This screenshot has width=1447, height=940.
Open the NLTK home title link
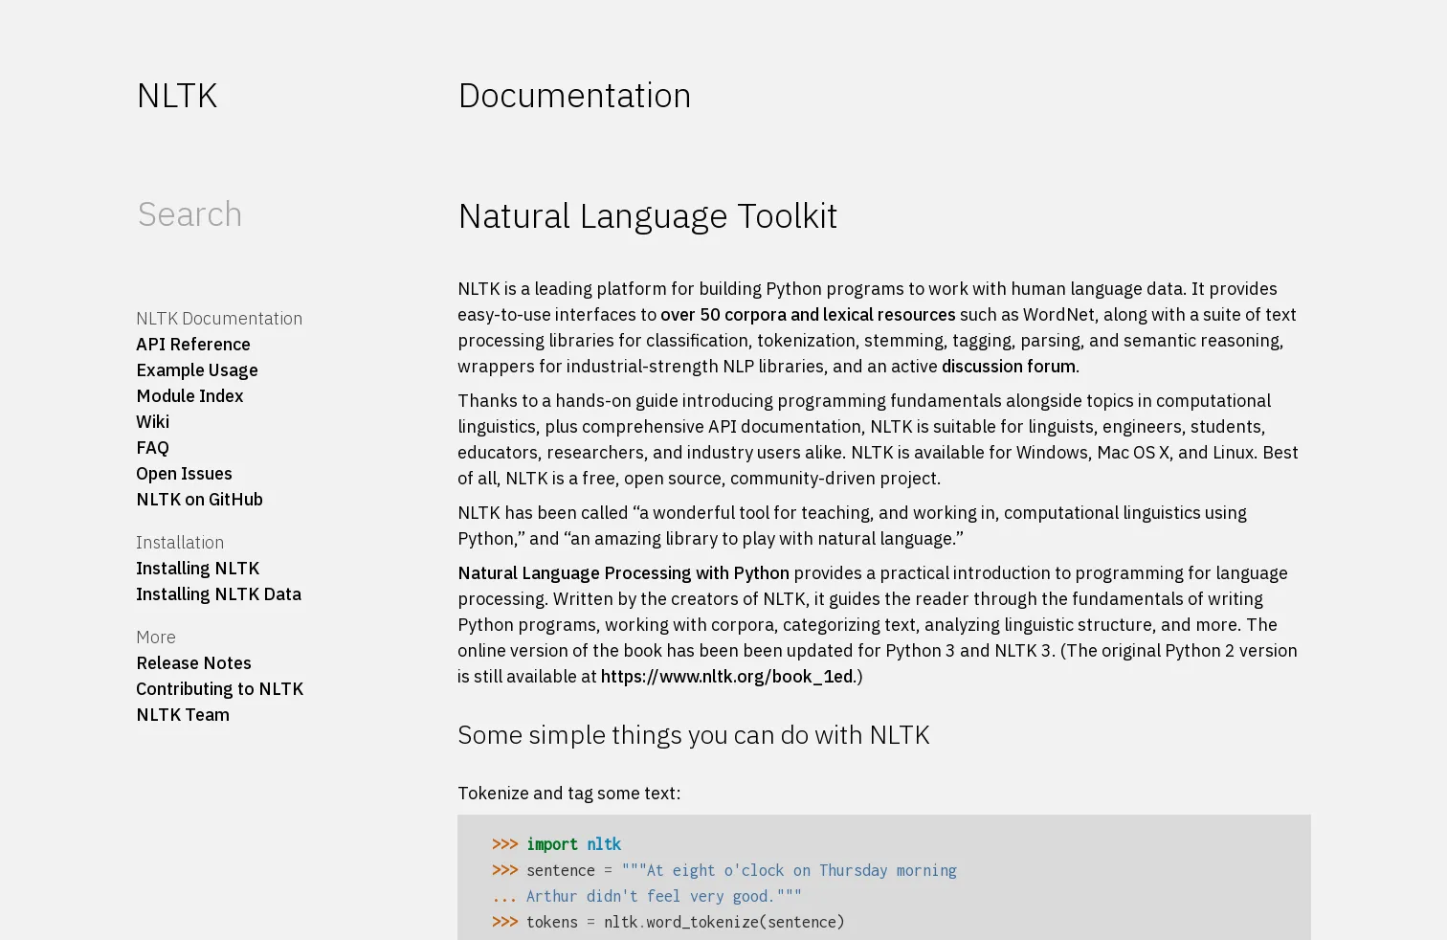coord(177,96)
